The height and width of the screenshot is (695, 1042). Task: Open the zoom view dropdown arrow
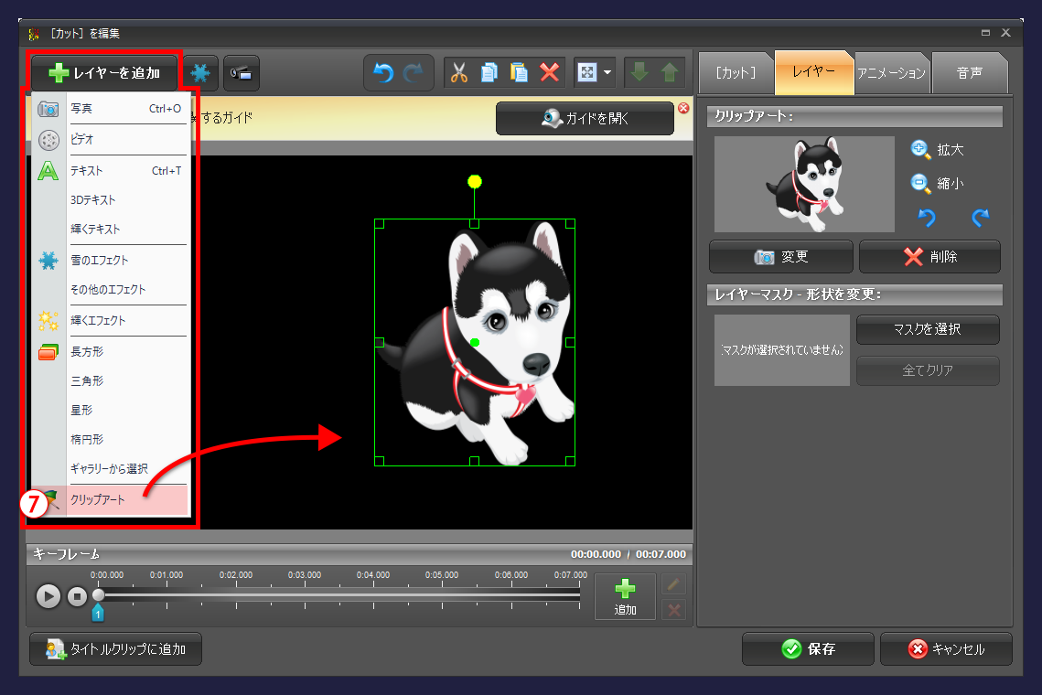(607, 73)
